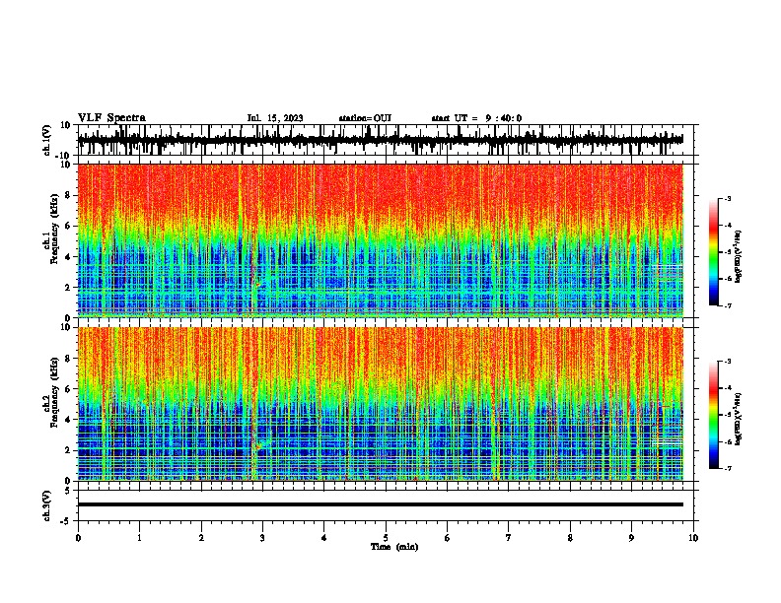This screenshot has height=603, width=781.
Task: Select the date text "Jul. 15, 2023"
Action: [275, 118]
